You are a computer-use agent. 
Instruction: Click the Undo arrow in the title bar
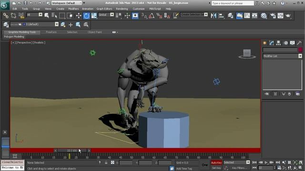tap(31, 3)
